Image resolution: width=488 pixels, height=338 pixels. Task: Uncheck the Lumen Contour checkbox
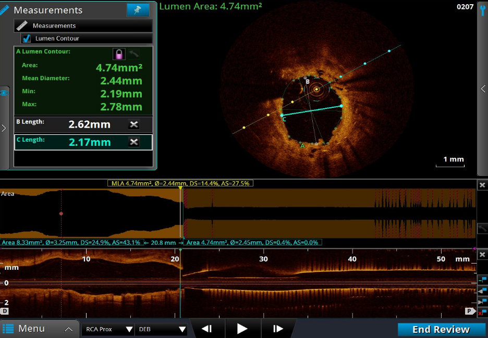click(x=27, y=39)
